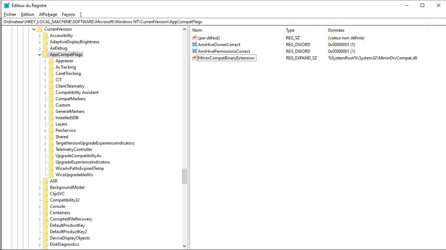Select the Appraiser folder icon

pyautogui.click(x=51, y=61)
